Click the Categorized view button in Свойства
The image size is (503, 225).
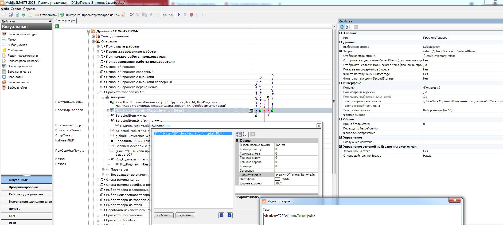pyautogui.click(x=342, y=27)
